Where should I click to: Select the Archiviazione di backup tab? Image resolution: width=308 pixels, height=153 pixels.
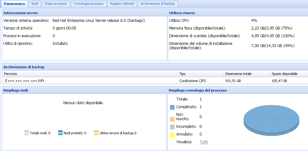click(158, 4)
